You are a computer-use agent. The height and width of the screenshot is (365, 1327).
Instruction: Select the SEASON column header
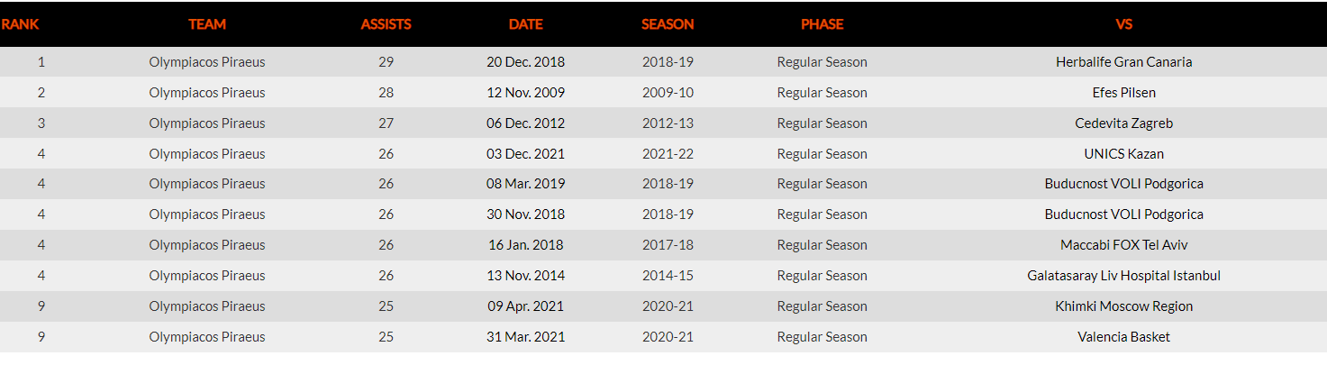[668, 24]
